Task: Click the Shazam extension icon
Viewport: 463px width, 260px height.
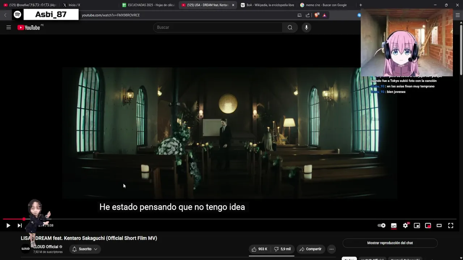Action: coord(359,15)
